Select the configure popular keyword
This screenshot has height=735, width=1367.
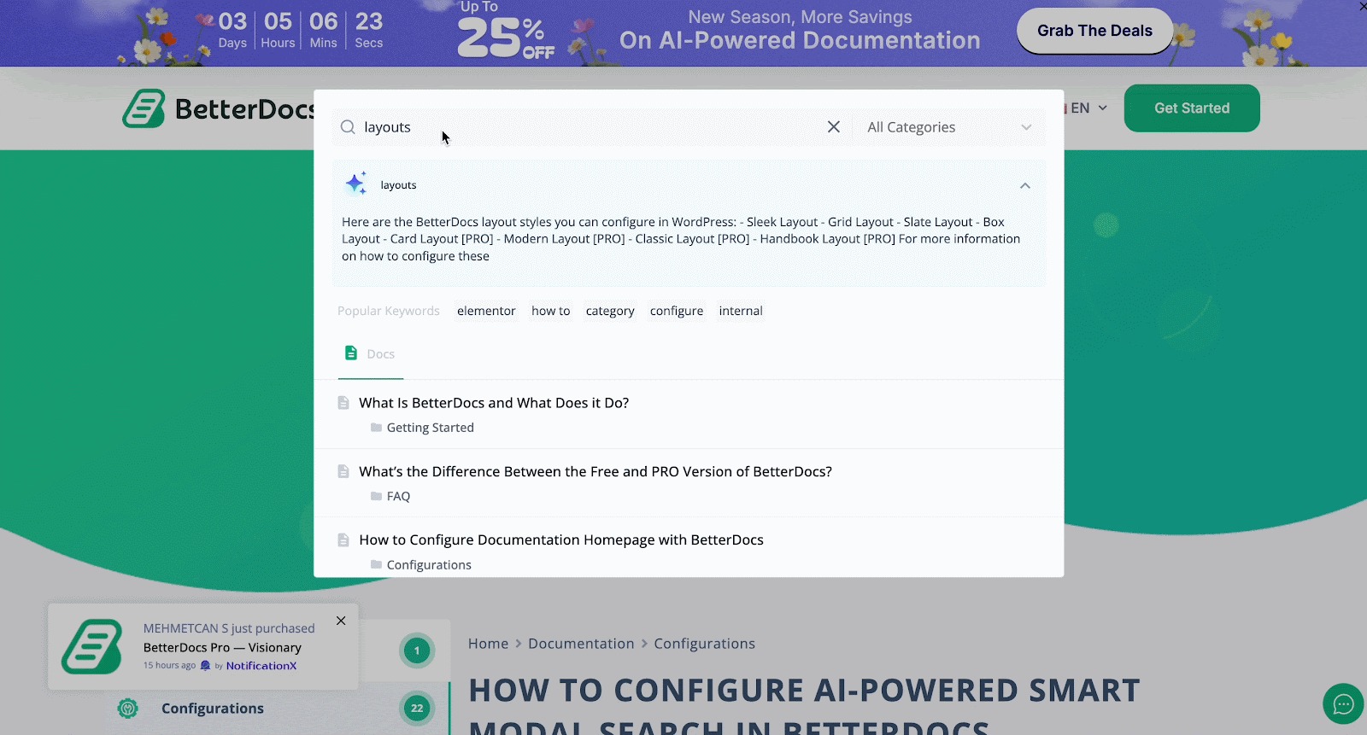(677, 311)
